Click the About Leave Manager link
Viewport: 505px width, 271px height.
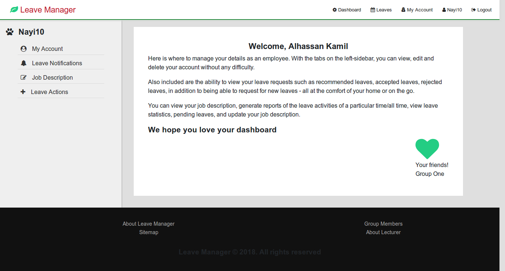(x=148, y=223)
